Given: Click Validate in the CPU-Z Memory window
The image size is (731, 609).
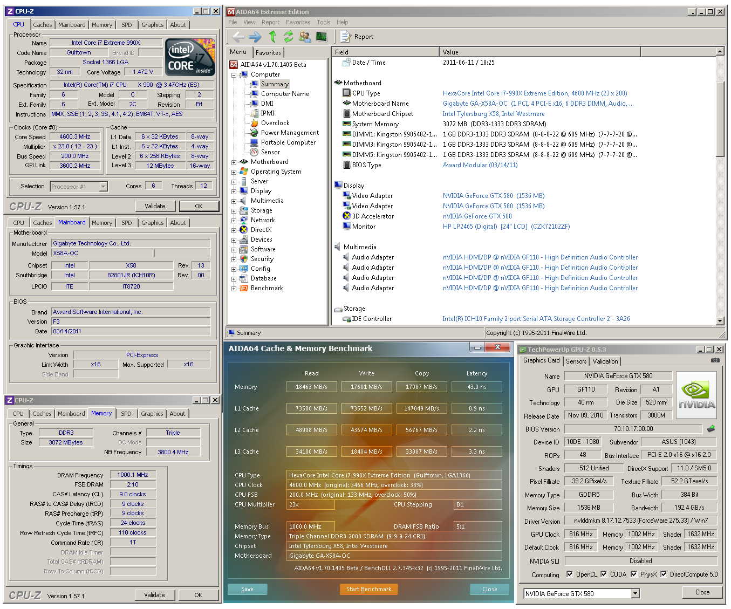Looking at the screenshot, I should tap(154, 595).
